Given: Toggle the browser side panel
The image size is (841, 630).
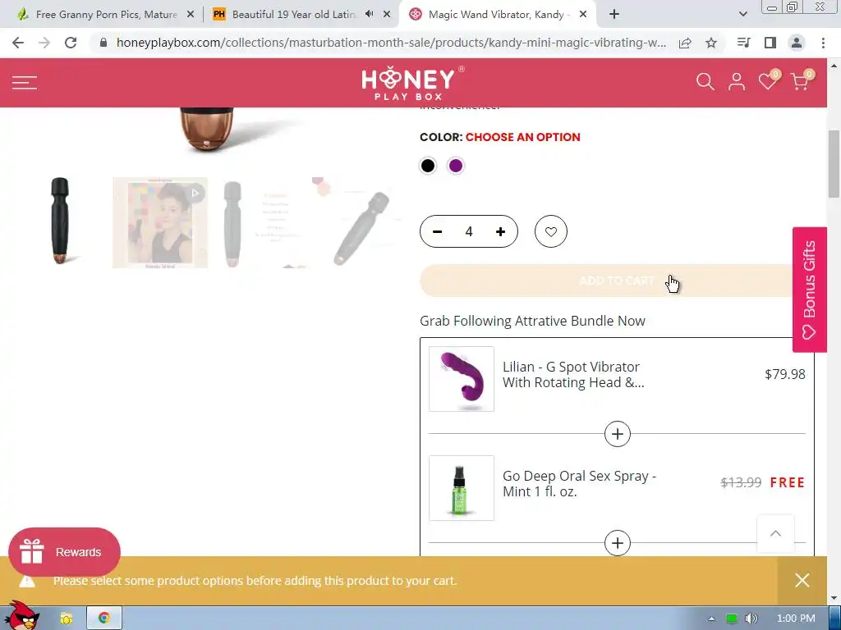Looking at the screenshot, I should pyautogui.click(x=770, y=43).
